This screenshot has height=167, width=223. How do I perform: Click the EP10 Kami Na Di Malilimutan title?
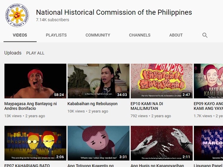[147, 106]
